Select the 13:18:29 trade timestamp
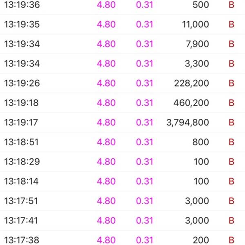This screenshot has height=245, width=245. (22, 162)
